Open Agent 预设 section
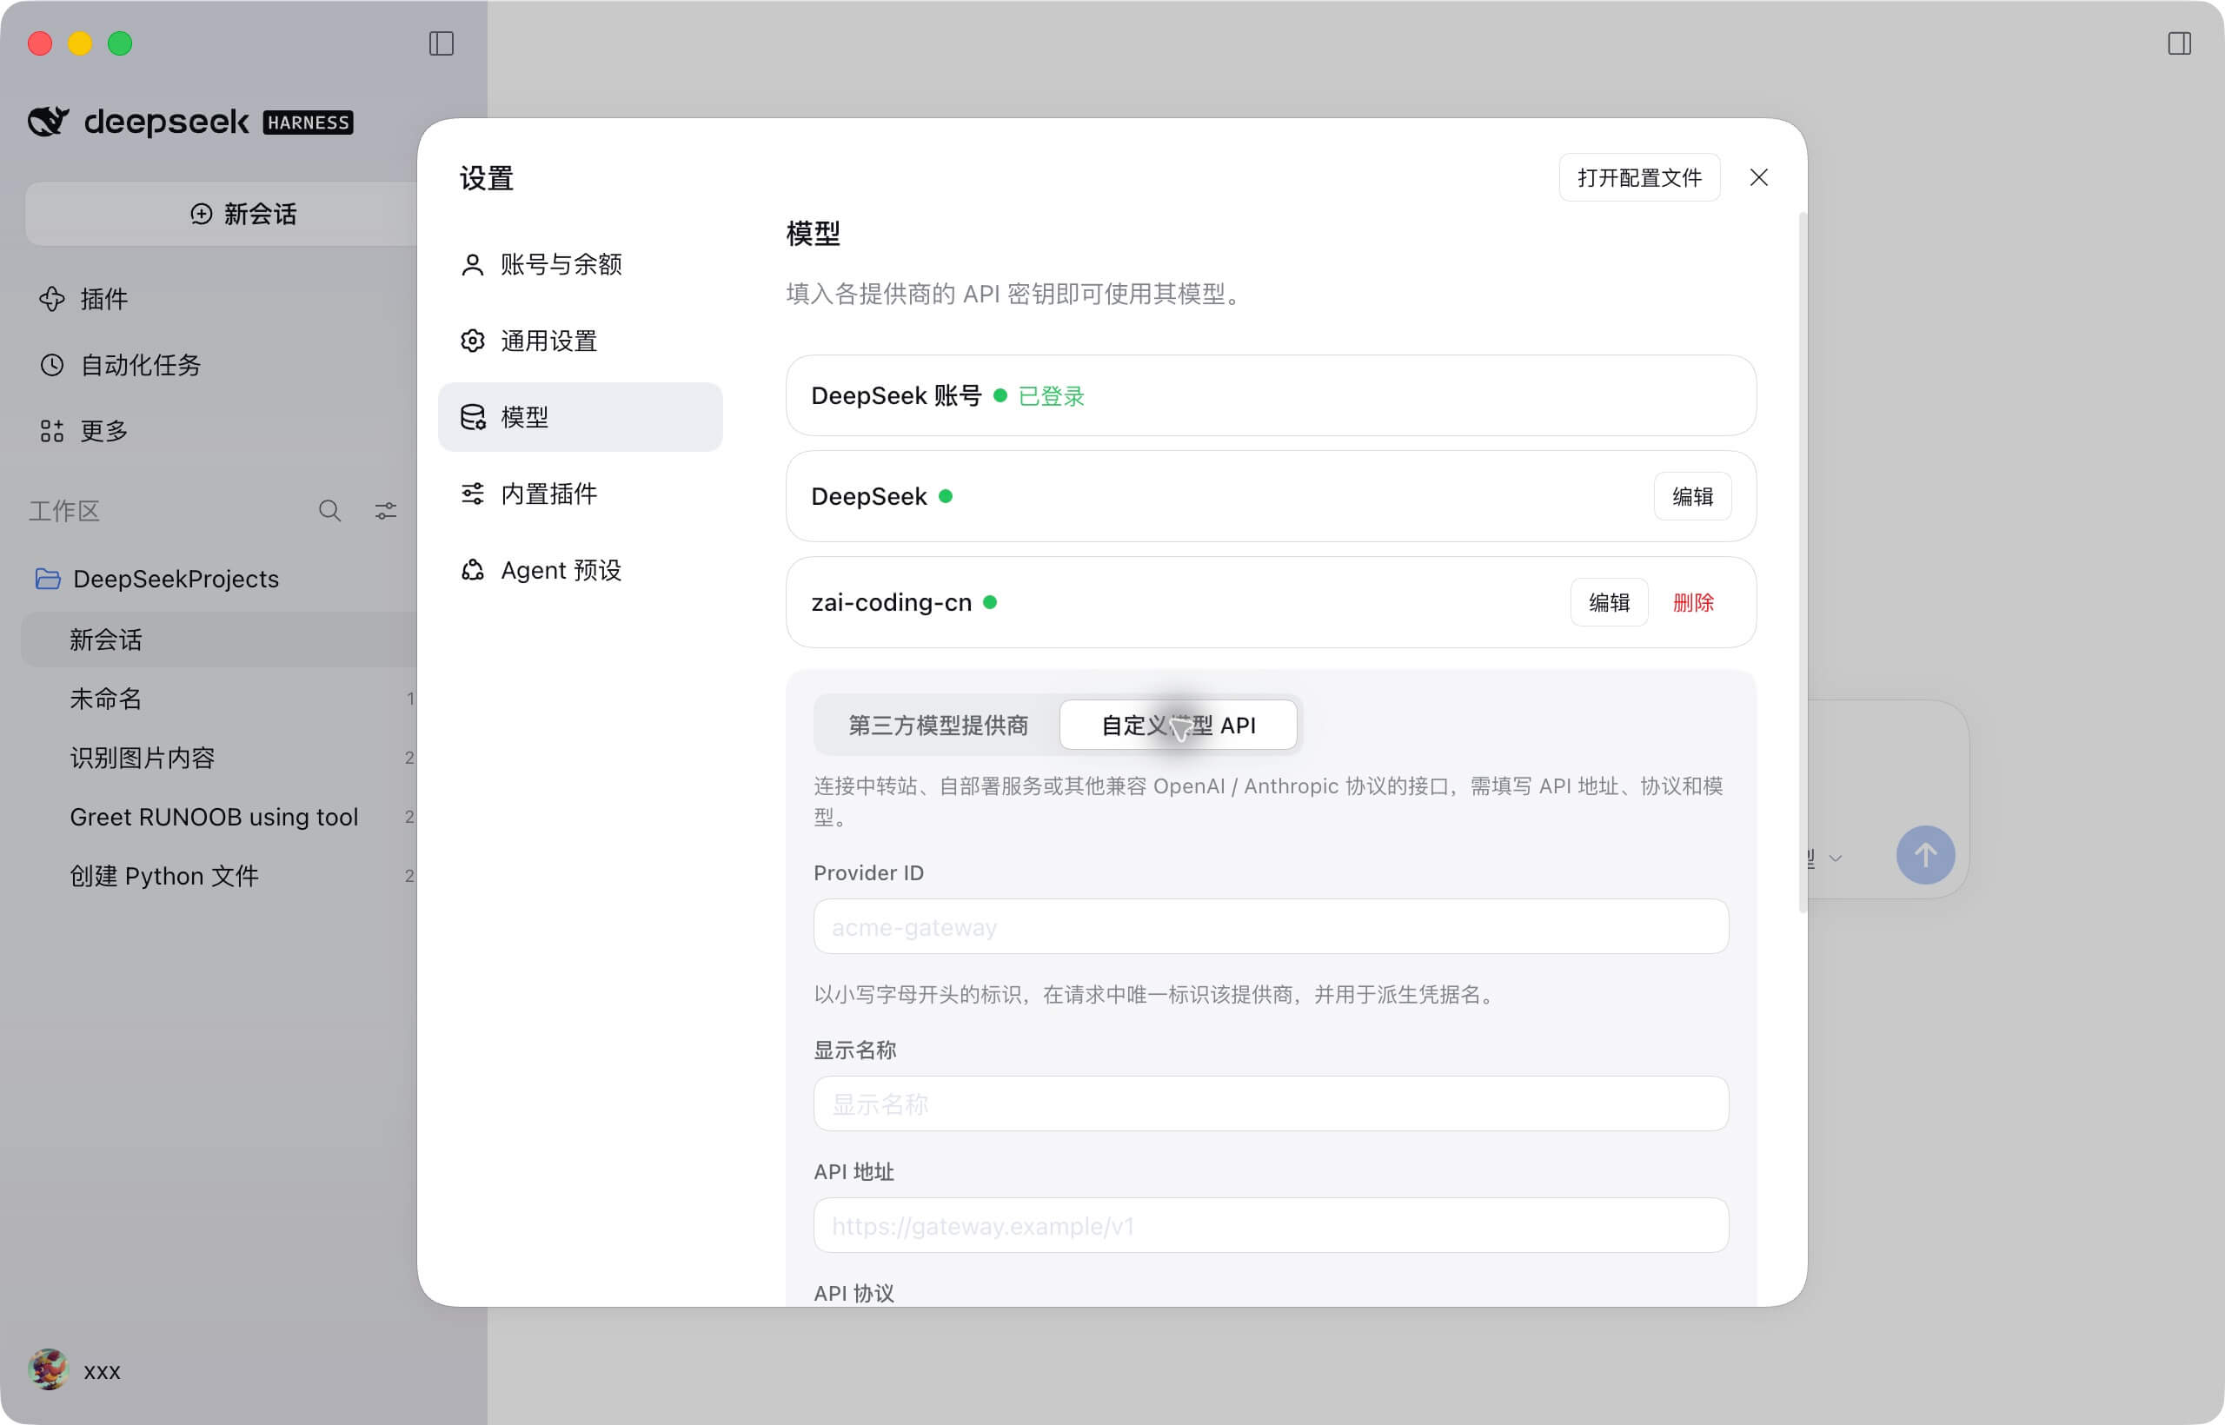This screenshot has height=1425, width=2225. (580, 570)
